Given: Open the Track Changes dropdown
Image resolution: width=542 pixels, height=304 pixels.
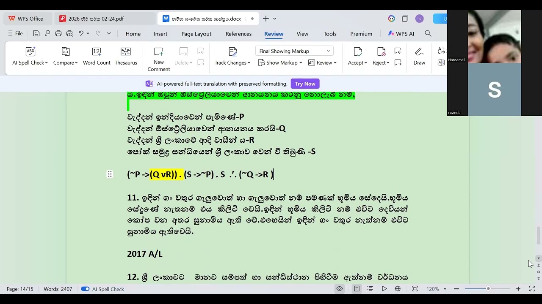Looking at the screenshot, I should 249,63.
